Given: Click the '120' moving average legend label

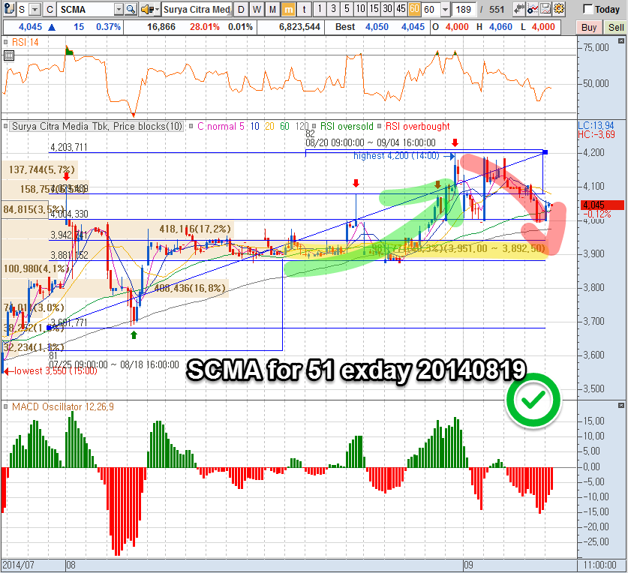Looking at the screenshot, I should (x=302, y=127).
